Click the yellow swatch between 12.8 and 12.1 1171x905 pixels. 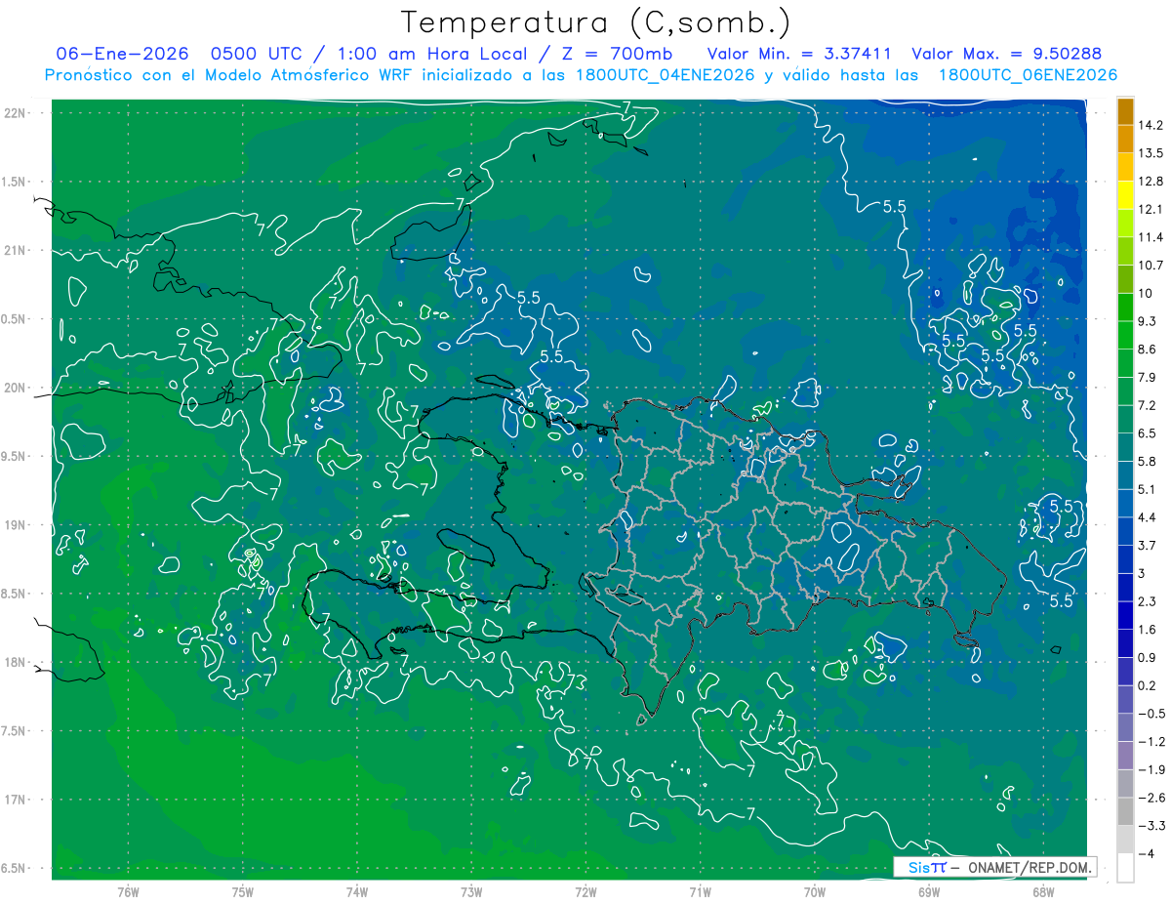pos(1125,195)
